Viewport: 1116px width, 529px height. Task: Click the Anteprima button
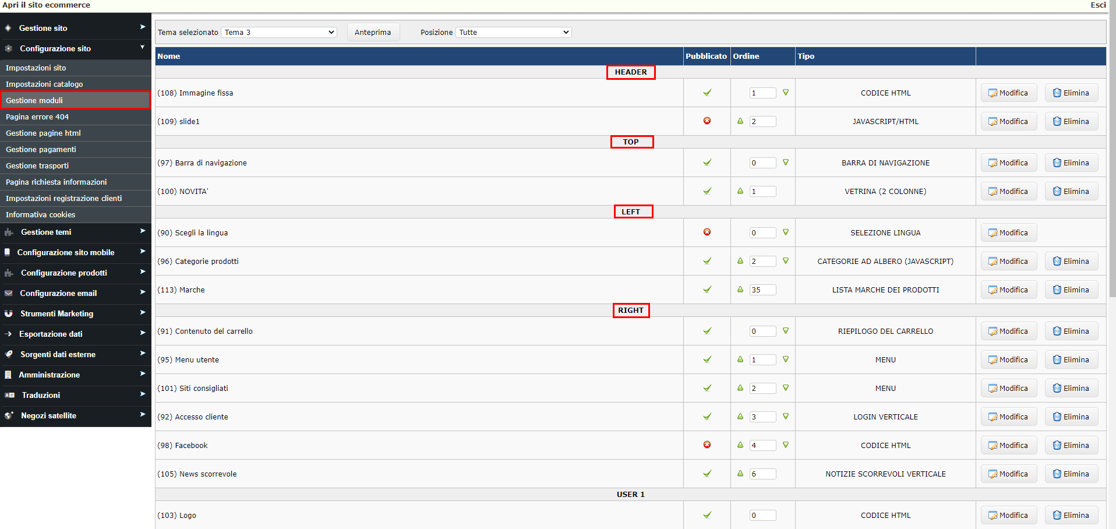pos(373,32)
